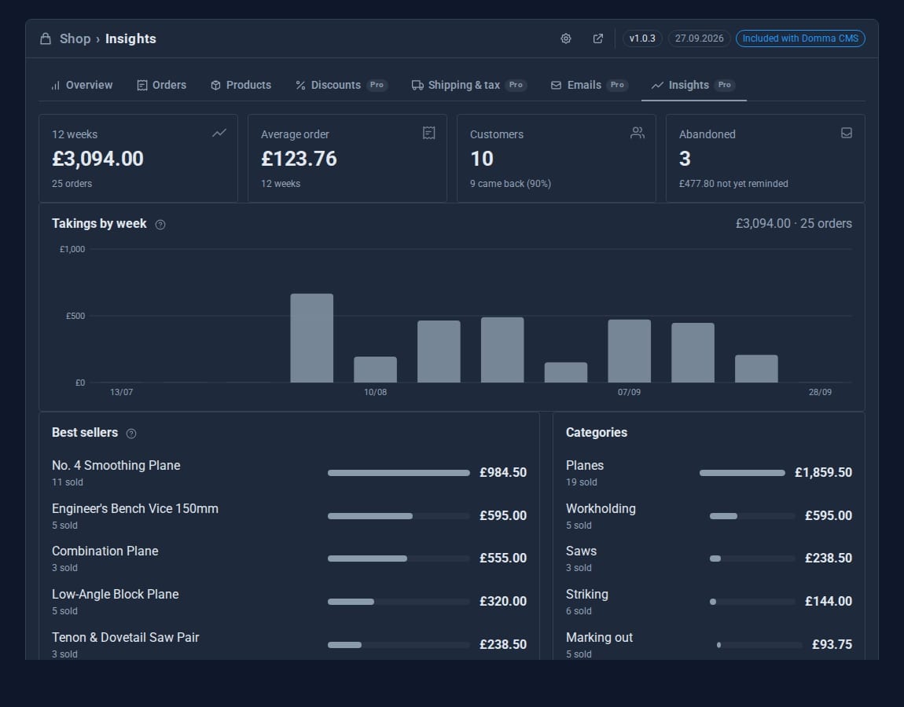Click the 9 came back (90%) text

510,184
